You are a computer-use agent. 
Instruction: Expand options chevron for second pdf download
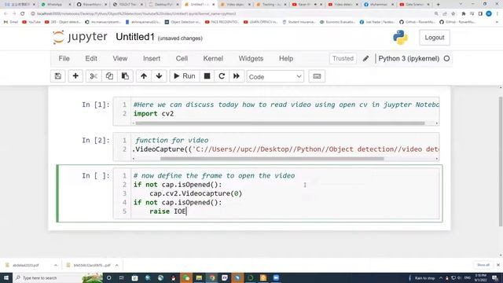point(117,266)
